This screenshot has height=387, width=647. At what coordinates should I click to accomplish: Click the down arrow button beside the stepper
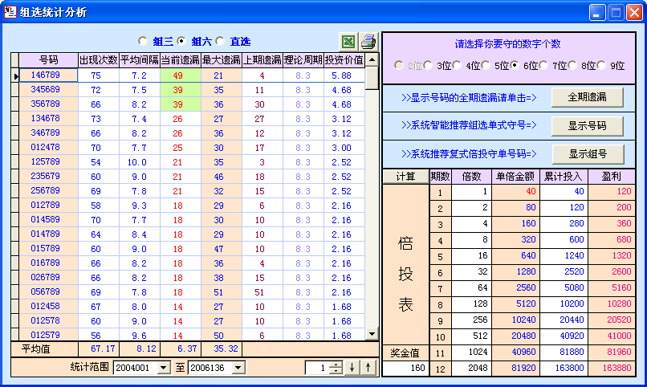click(352, 367)
